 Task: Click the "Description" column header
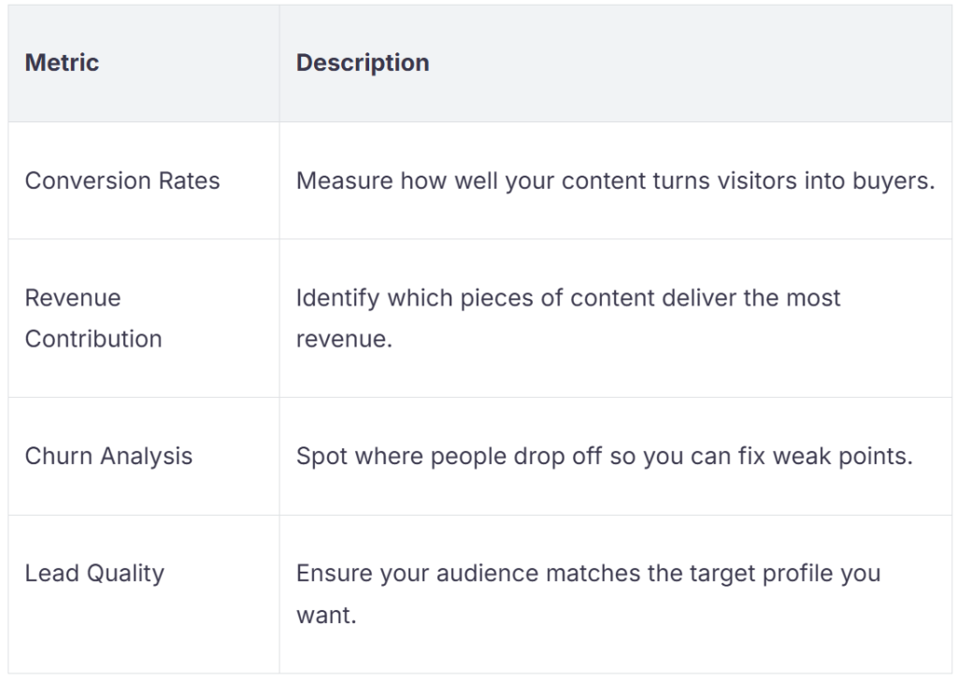point(363,64)
